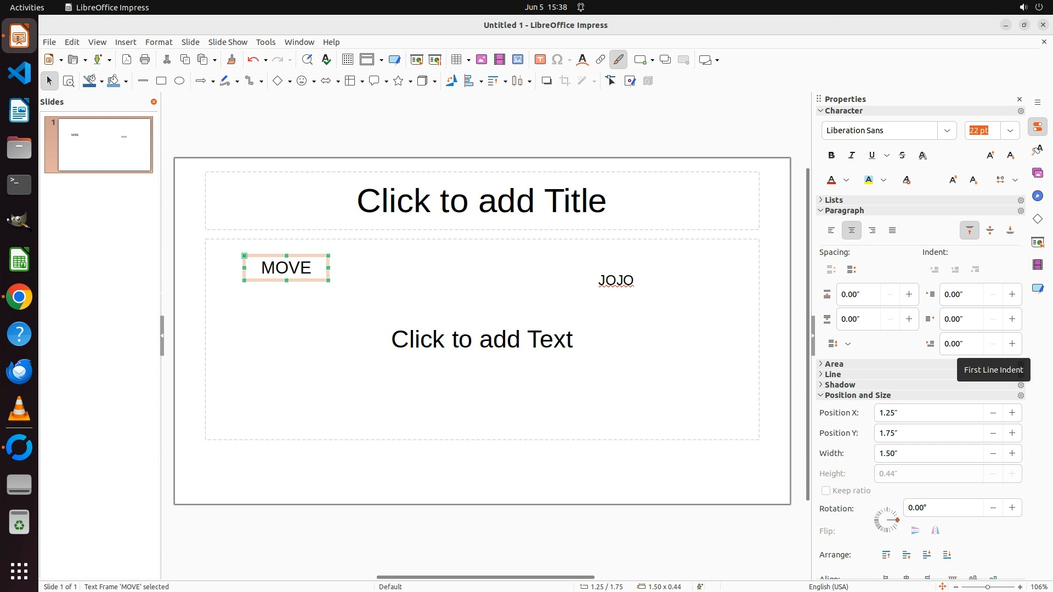Click the JOJO text on slide

(615, 281)
